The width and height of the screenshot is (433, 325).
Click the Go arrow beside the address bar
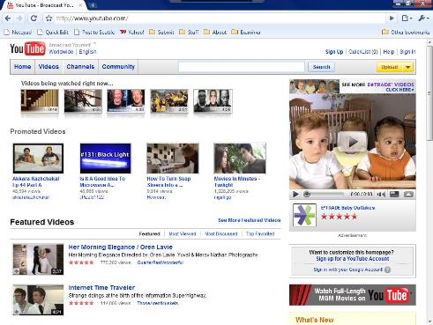392,18
